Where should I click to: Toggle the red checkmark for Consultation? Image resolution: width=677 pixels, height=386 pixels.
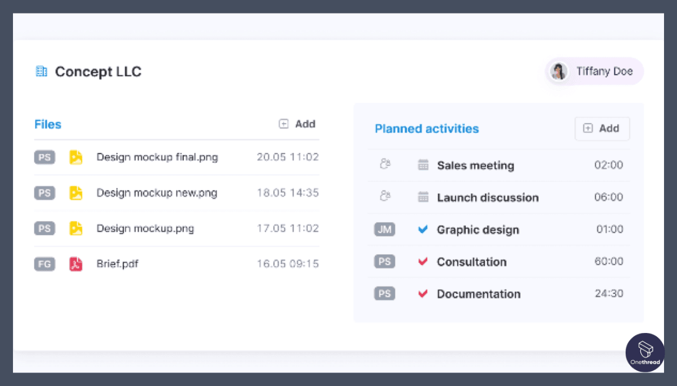(423, 261)
